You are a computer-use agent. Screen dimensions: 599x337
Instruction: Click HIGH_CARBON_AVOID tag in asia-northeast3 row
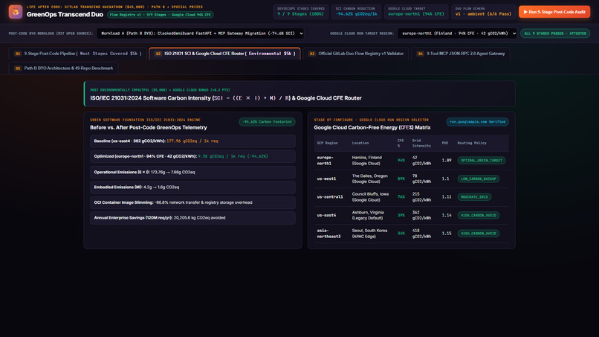[x=479, y=234]
